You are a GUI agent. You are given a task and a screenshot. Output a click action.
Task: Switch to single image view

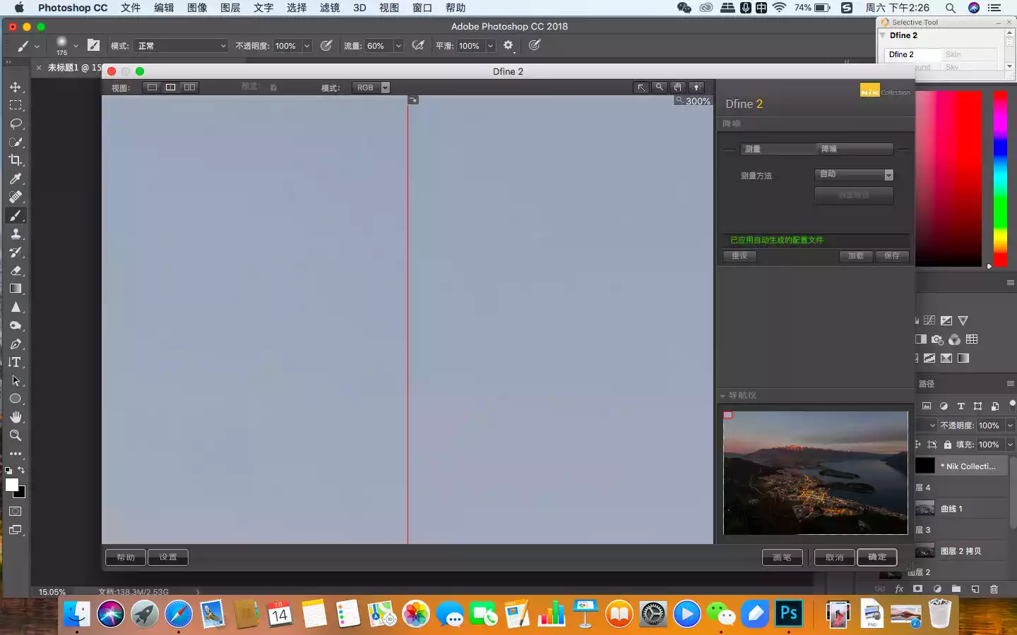[152, 87]
